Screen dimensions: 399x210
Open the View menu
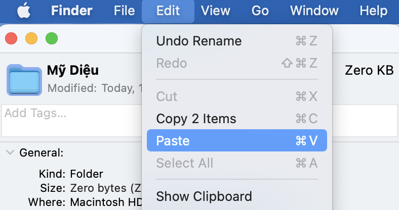tap(215, 11)
